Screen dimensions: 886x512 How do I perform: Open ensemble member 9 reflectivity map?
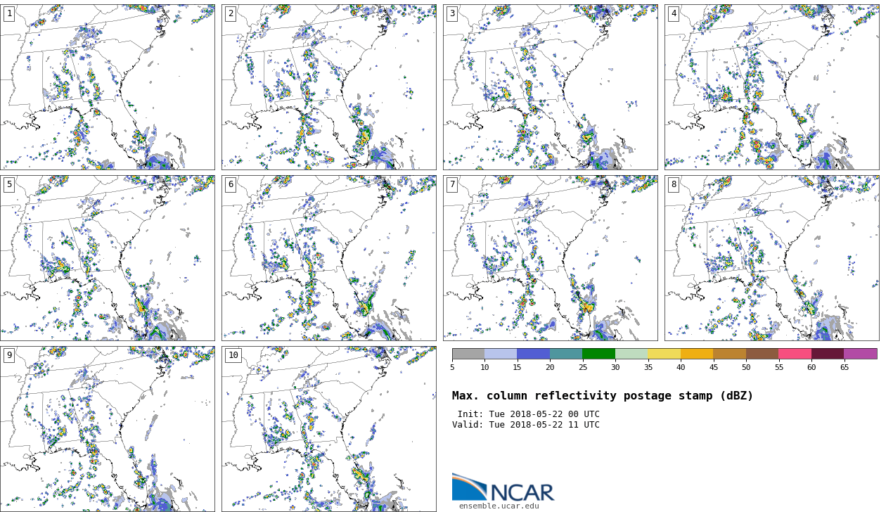[108, 428]
